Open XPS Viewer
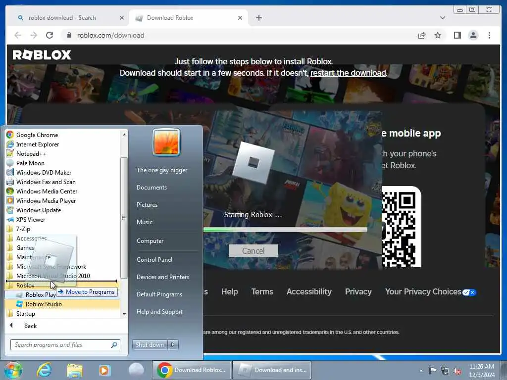The width and height of the screenshot is (507, 380). point(31,219)
